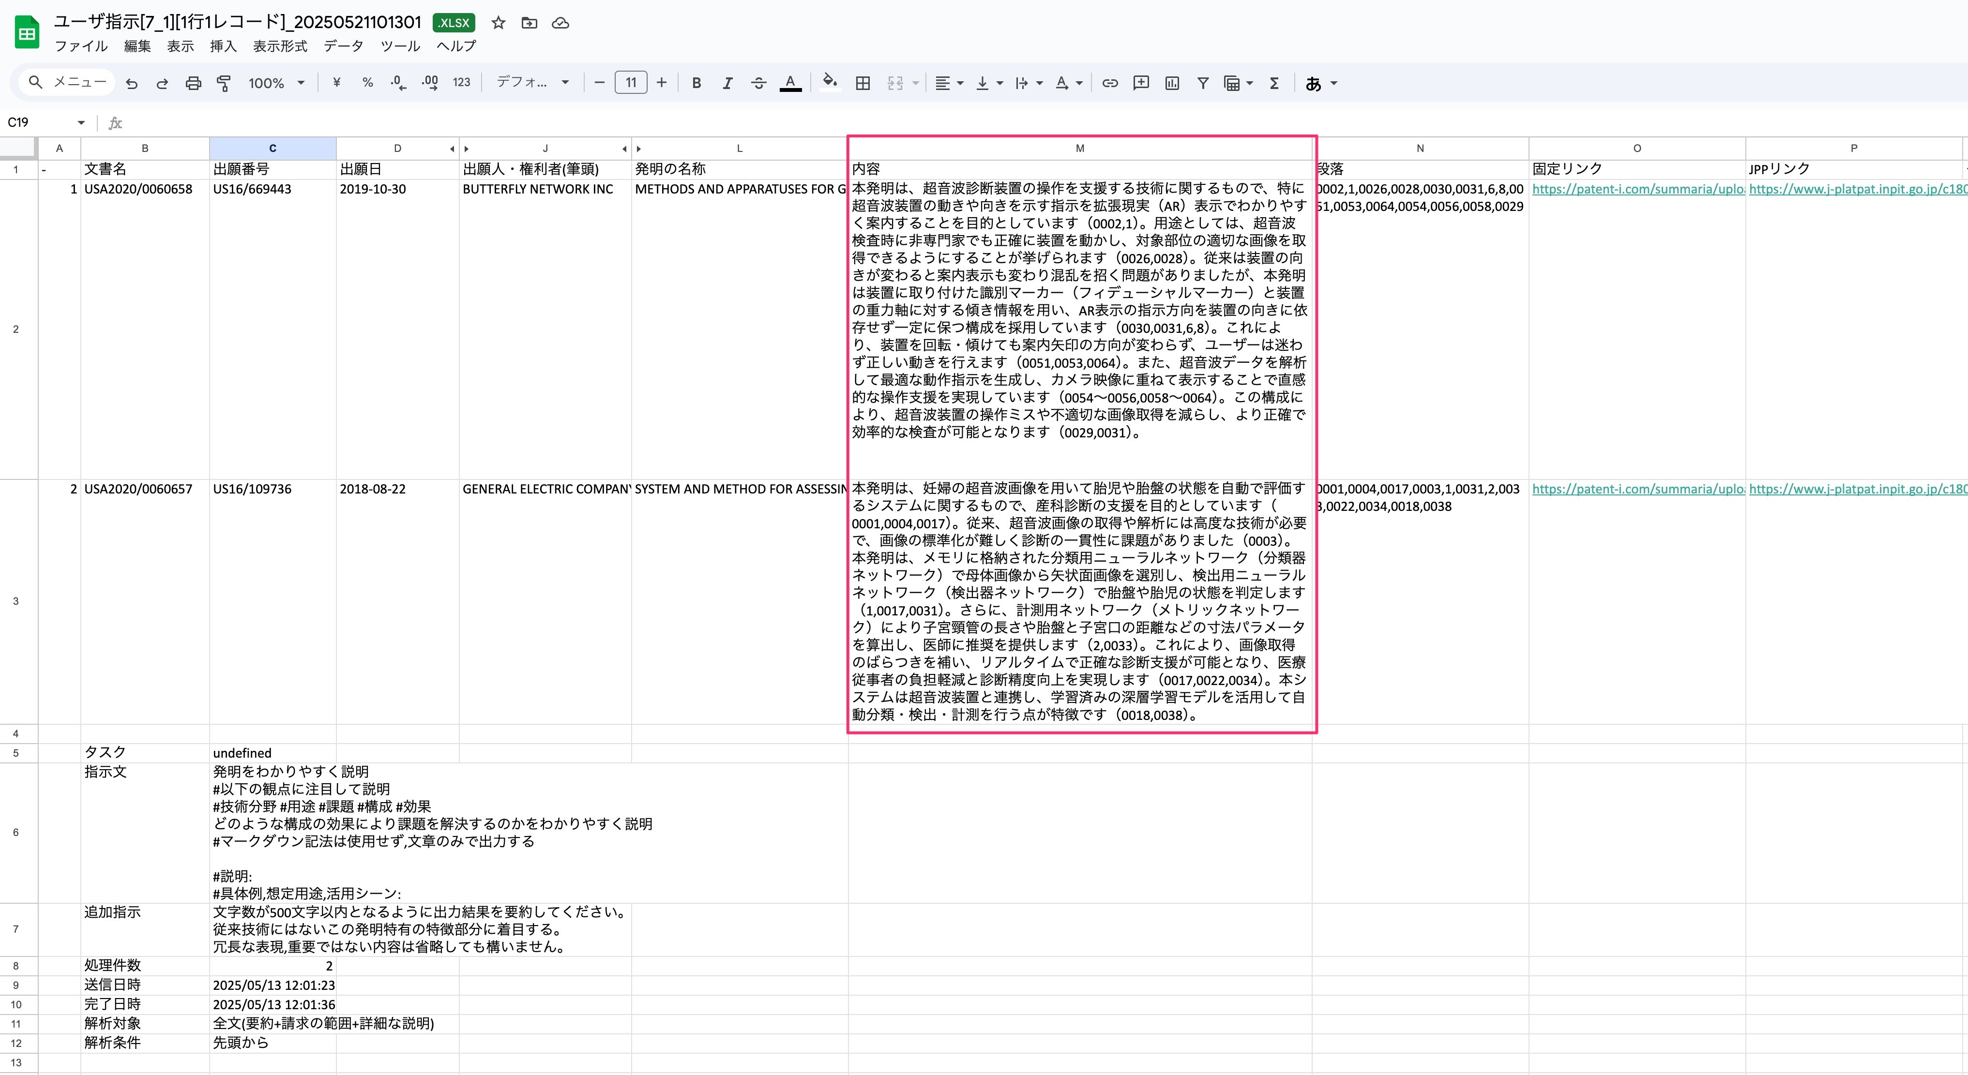Insert a chart
The width and height of the screenshot is (1968, 1075).
coord(1172,82)
